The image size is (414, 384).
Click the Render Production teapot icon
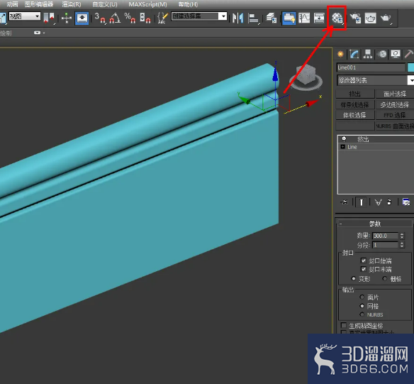(x=386, y=18)
